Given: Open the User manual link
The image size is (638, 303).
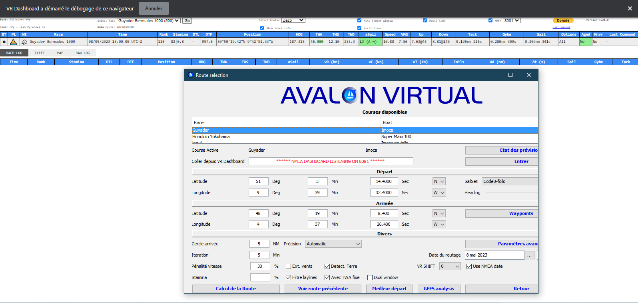Looking at the screenshot, I should point(561,27).
